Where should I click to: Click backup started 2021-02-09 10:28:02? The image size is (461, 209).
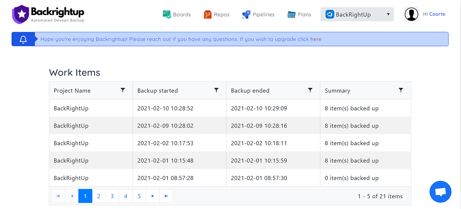pyautogui.click(x=165, y=126)
